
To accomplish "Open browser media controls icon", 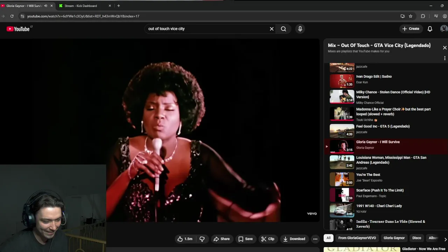I will (436, 16).
